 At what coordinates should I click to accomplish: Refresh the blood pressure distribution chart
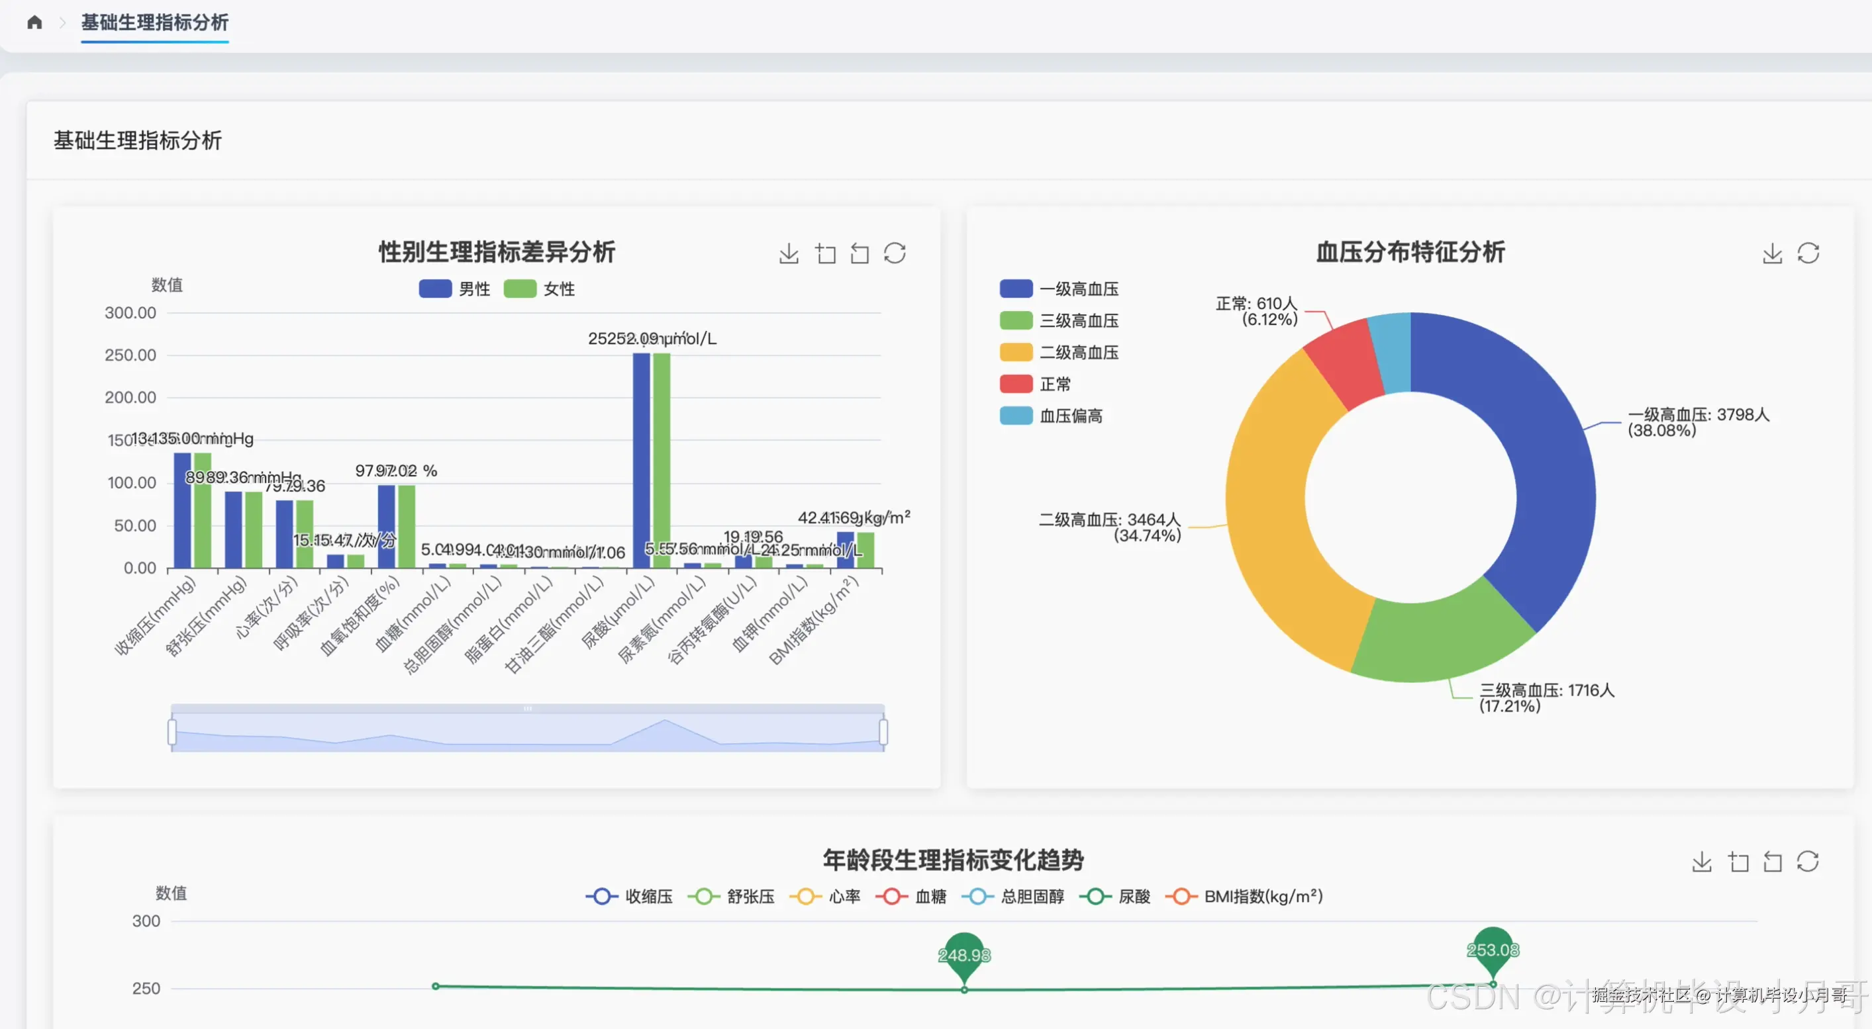pos(1808,253)
